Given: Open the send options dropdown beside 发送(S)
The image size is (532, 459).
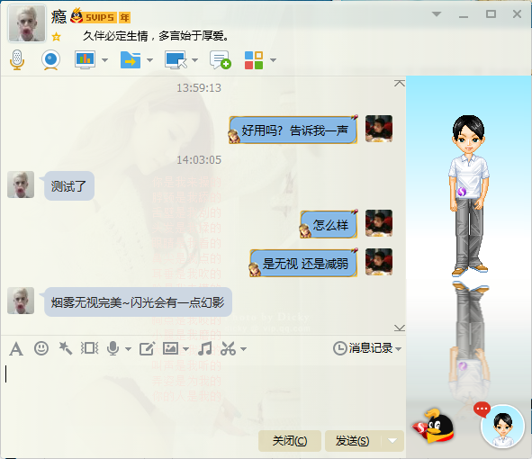Looking at the screenshot, I should pos(392,441).
